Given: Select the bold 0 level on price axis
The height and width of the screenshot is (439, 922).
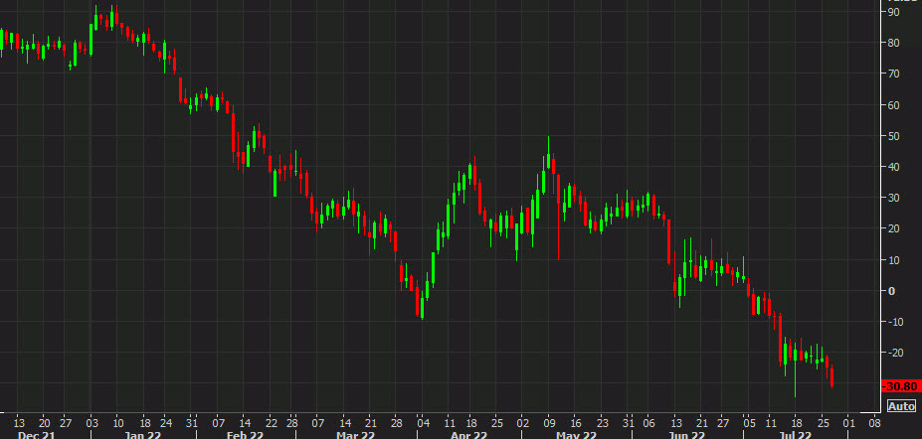Looking at the screenshot, I should [891, 291].
